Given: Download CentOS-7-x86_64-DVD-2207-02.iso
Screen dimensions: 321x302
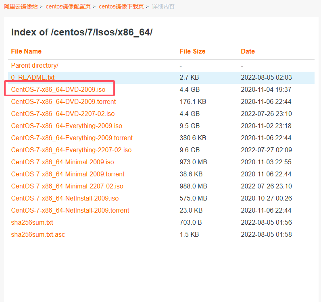Looking at the screenshot, I should pyautogui.click(x=63, y=114).
